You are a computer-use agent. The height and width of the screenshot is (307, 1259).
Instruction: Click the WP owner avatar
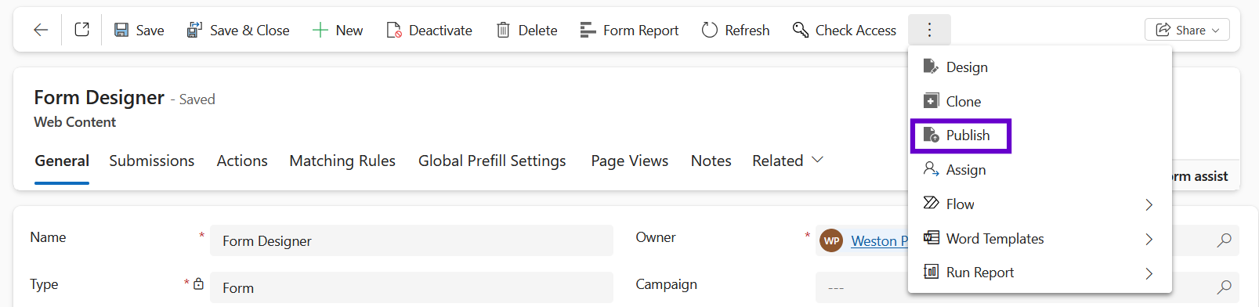tap(831, 240)
